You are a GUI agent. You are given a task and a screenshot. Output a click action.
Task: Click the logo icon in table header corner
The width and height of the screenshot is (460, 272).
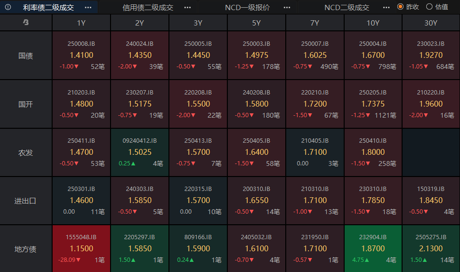tap(26, 22)
